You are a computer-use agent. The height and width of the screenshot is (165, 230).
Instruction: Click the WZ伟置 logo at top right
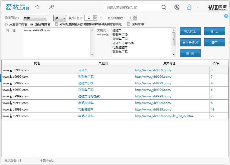pyautogui.click(x=218, y=7)
